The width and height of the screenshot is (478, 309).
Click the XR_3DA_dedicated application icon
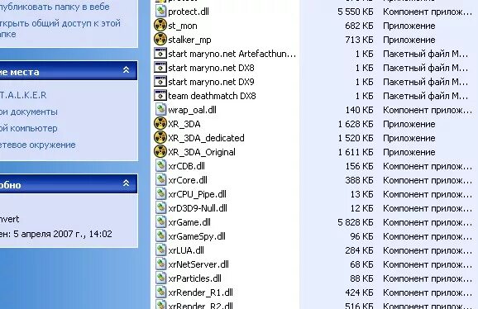[160, 138]
